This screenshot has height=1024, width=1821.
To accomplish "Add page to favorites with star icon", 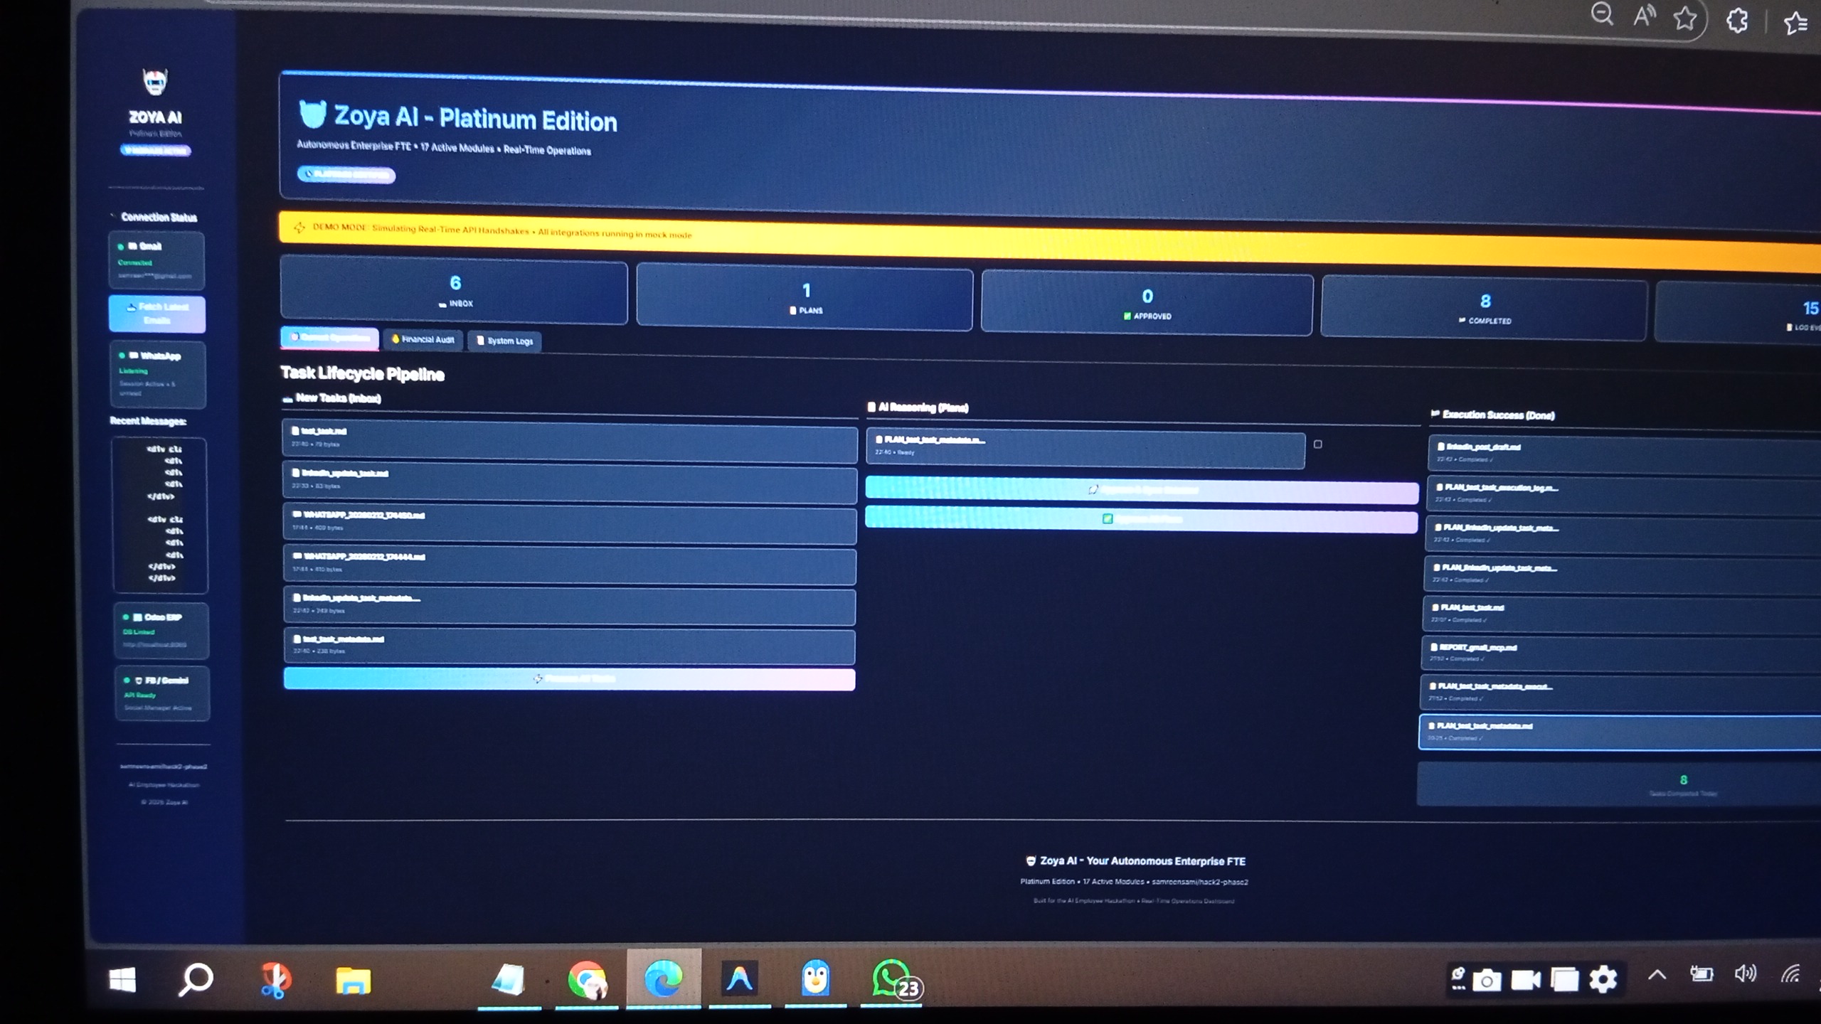I will pos(1684,18).
